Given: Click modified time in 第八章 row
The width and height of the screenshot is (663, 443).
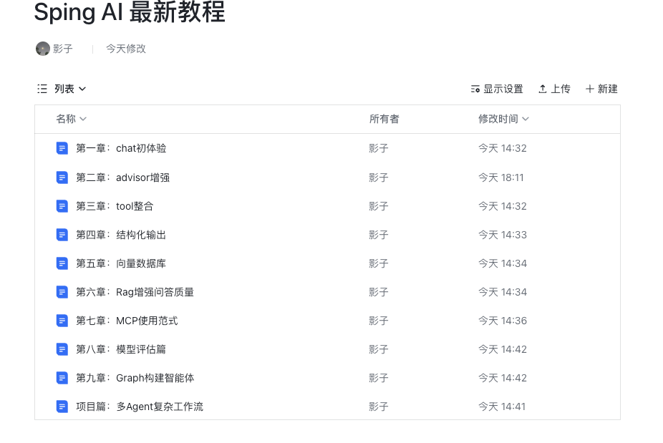Looking at the screenshot, I should pyautogui.click(x=503, y=349).
